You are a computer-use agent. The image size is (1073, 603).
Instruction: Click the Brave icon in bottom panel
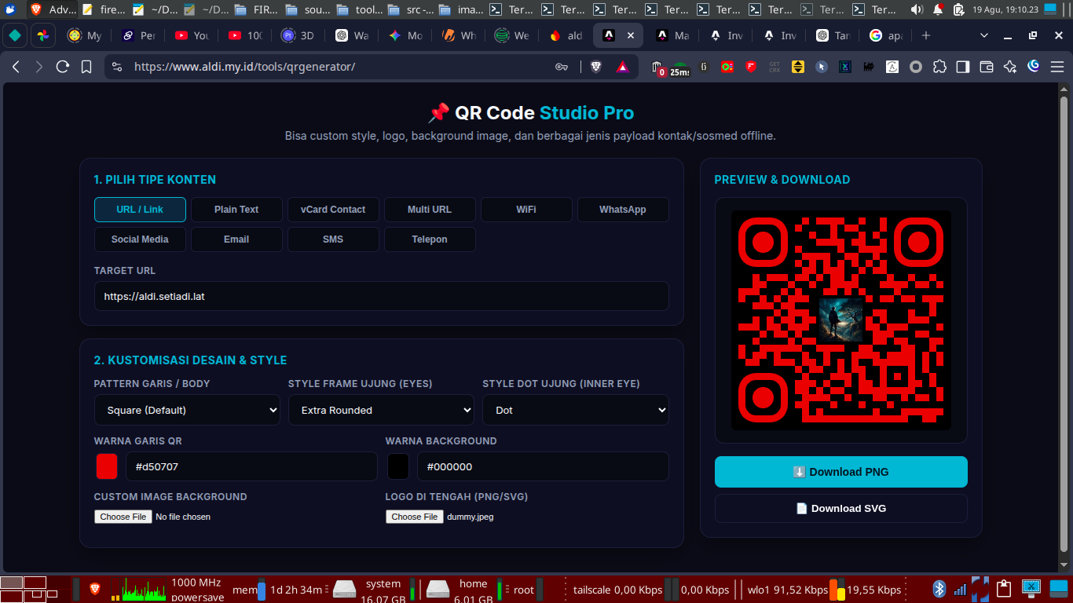coord(95,589)
